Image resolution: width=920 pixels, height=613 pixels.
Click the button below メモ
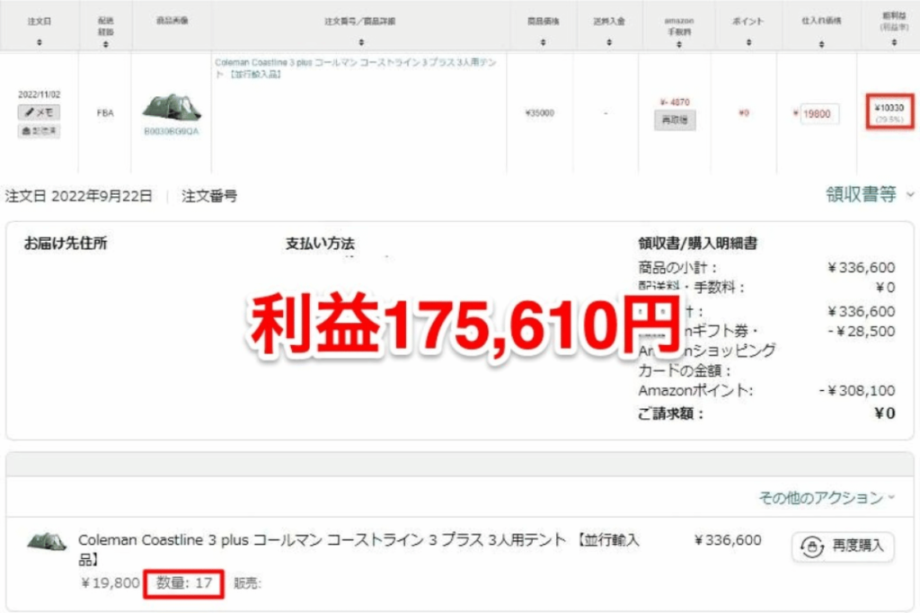pyautogui.click(x=39, y=131)
